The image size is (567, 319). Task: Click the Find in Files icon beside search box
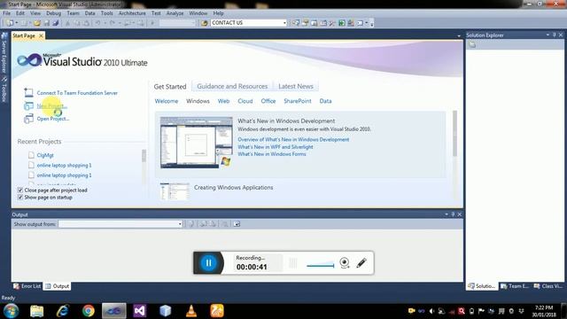tap(205, 23)
